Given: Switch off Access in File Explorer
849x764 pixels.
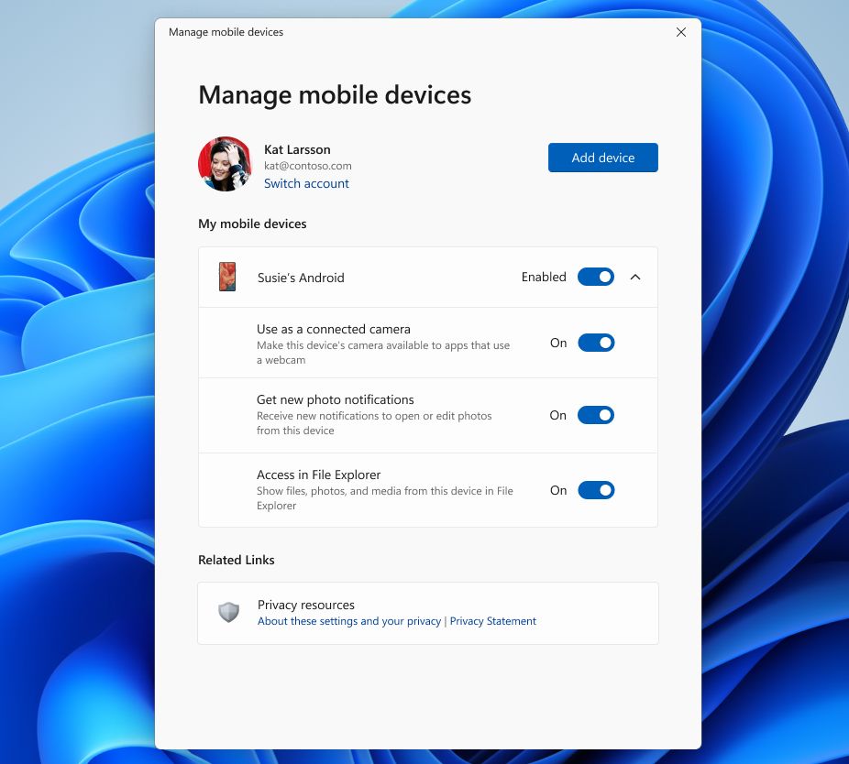Looking at the screenshot, I should (x=596, y=490).
